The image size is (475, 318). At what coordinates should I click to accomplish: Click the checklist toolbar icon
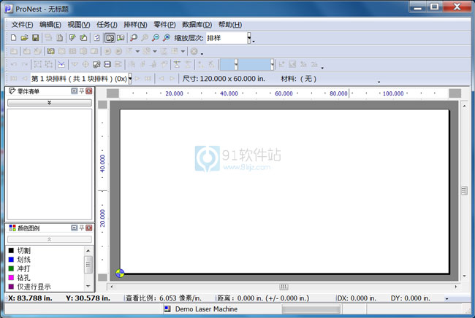click(96, 38)
